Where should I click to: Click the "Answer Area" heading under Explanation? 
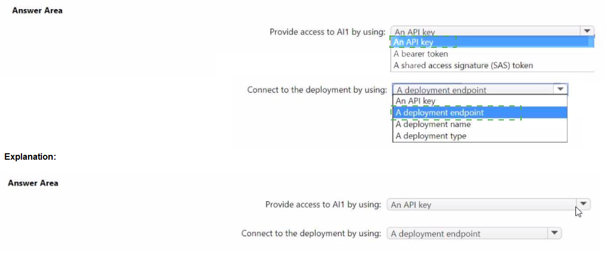33,183
